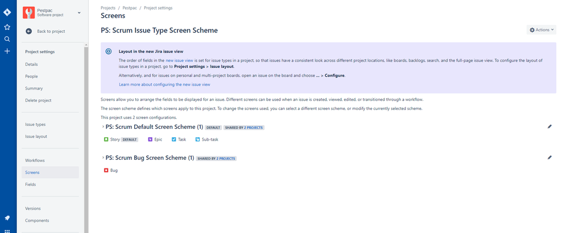Click the sidebar vertical scrollbar

[85, 139]
